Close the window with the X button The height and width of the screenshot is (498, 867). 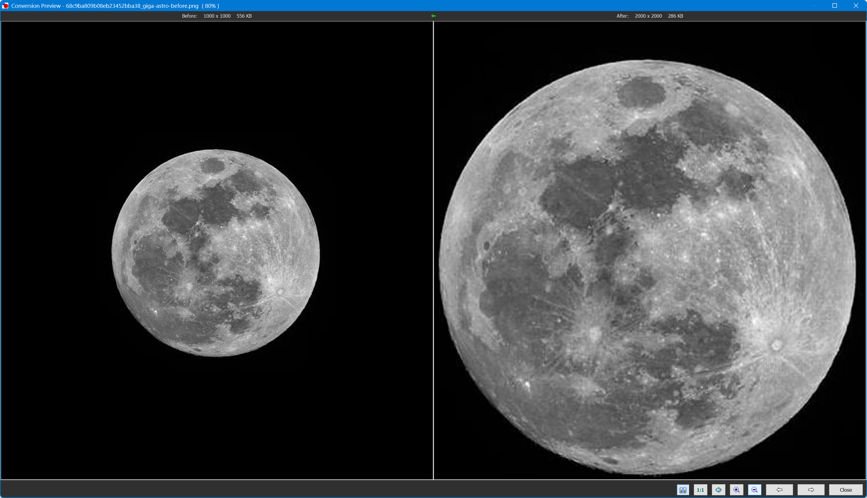coord(856,5)
